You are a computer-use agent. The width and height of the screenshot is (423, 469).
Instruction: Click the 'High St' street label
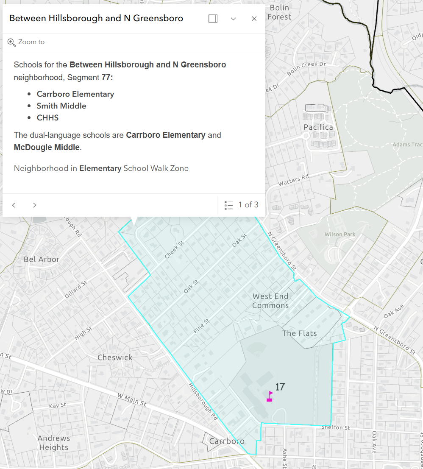click(83, 333)
